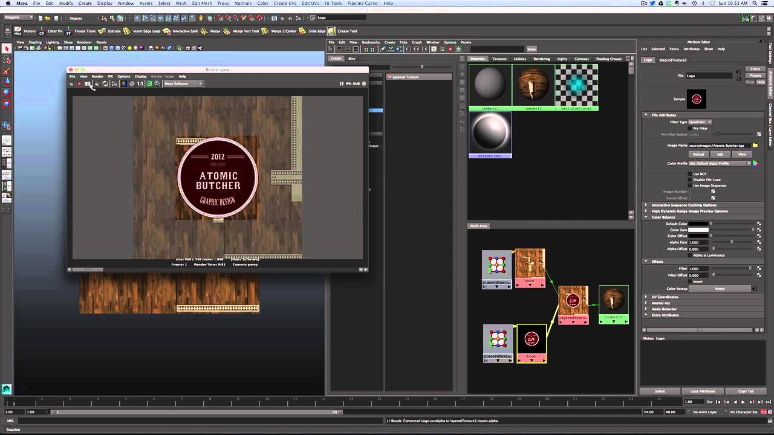Open the Filter Type Quadratic dropdown
Screen dimensions: 774x435
(x=700, y=122)
